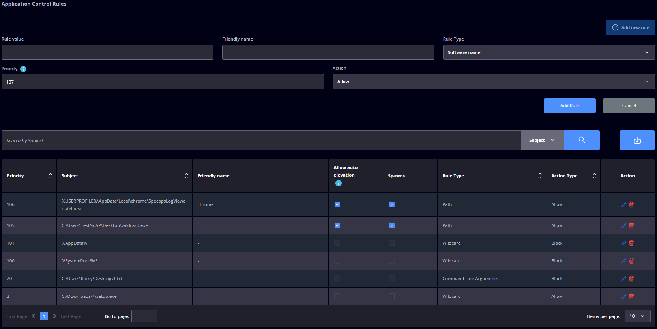Image resolution: width=657 pixels, height=329 pixels.
Task: Open the Rule Type dropdown showing Software name
Action: click(549, 52)
